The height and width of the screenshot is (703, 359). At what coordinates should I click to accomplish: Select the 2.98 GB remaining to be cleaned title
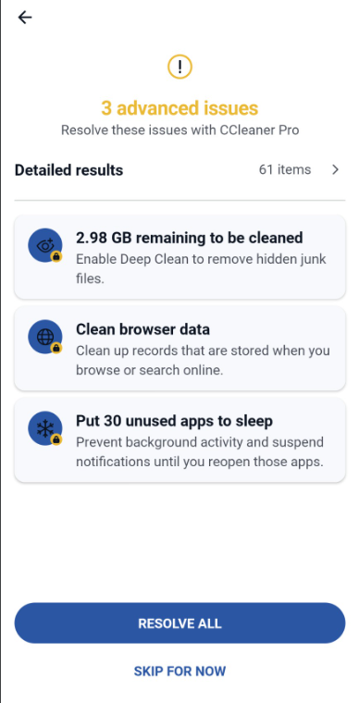pos(189,238)
